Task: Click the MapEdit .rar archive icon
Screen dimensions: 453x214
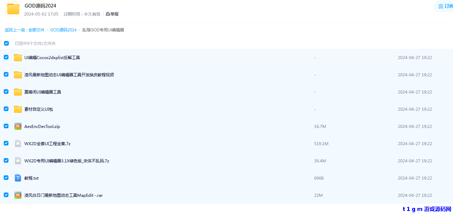Action: point(18,195)
